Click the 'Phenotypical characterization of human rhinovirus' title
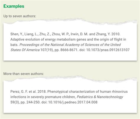 [x=87, y=91]
